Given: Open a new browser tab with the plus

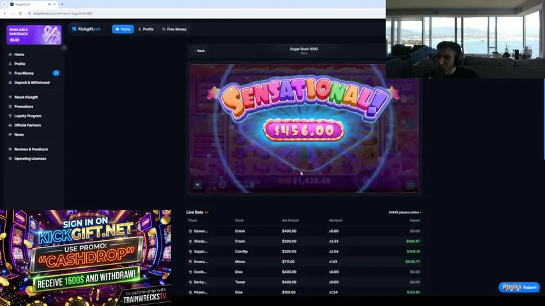Looking at the screenshot, I should pos(62,4).
